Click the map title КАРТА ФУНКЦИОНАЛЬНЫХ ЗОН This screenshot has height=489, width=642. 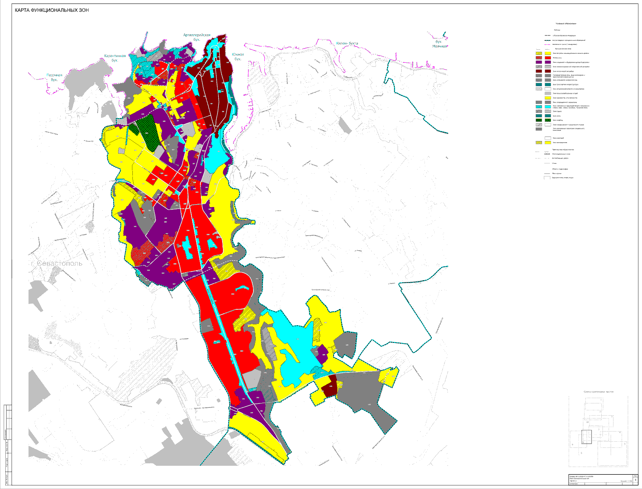(52, 10)
